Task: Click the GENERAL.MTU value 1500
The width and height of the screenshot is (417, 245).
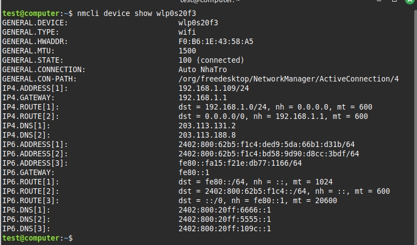Action: coord(187,51)
